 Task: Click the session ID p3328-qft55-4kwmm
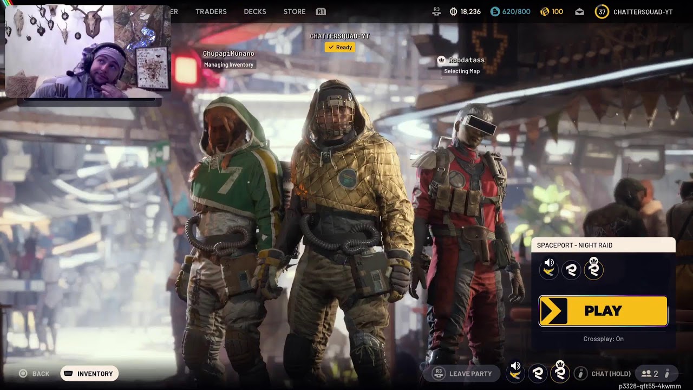tap(650, 386)
